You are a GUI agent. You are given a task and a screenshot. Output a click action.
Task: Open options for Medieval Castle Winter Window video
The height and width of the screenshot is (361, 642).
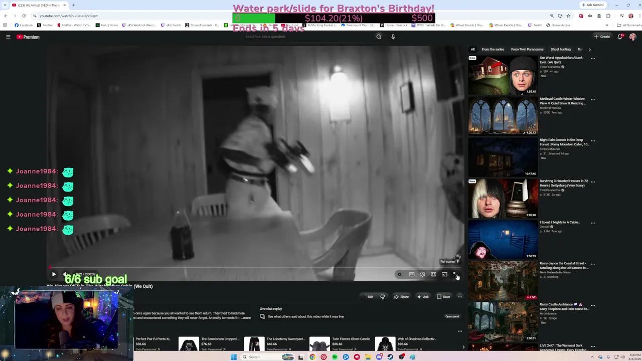593,100
